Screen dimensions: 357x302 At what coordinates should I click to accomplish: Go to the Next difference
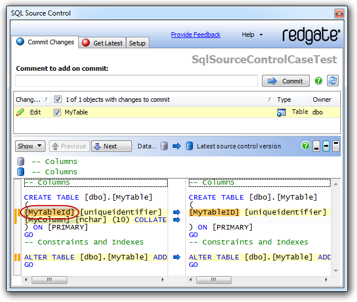[111, 146]
